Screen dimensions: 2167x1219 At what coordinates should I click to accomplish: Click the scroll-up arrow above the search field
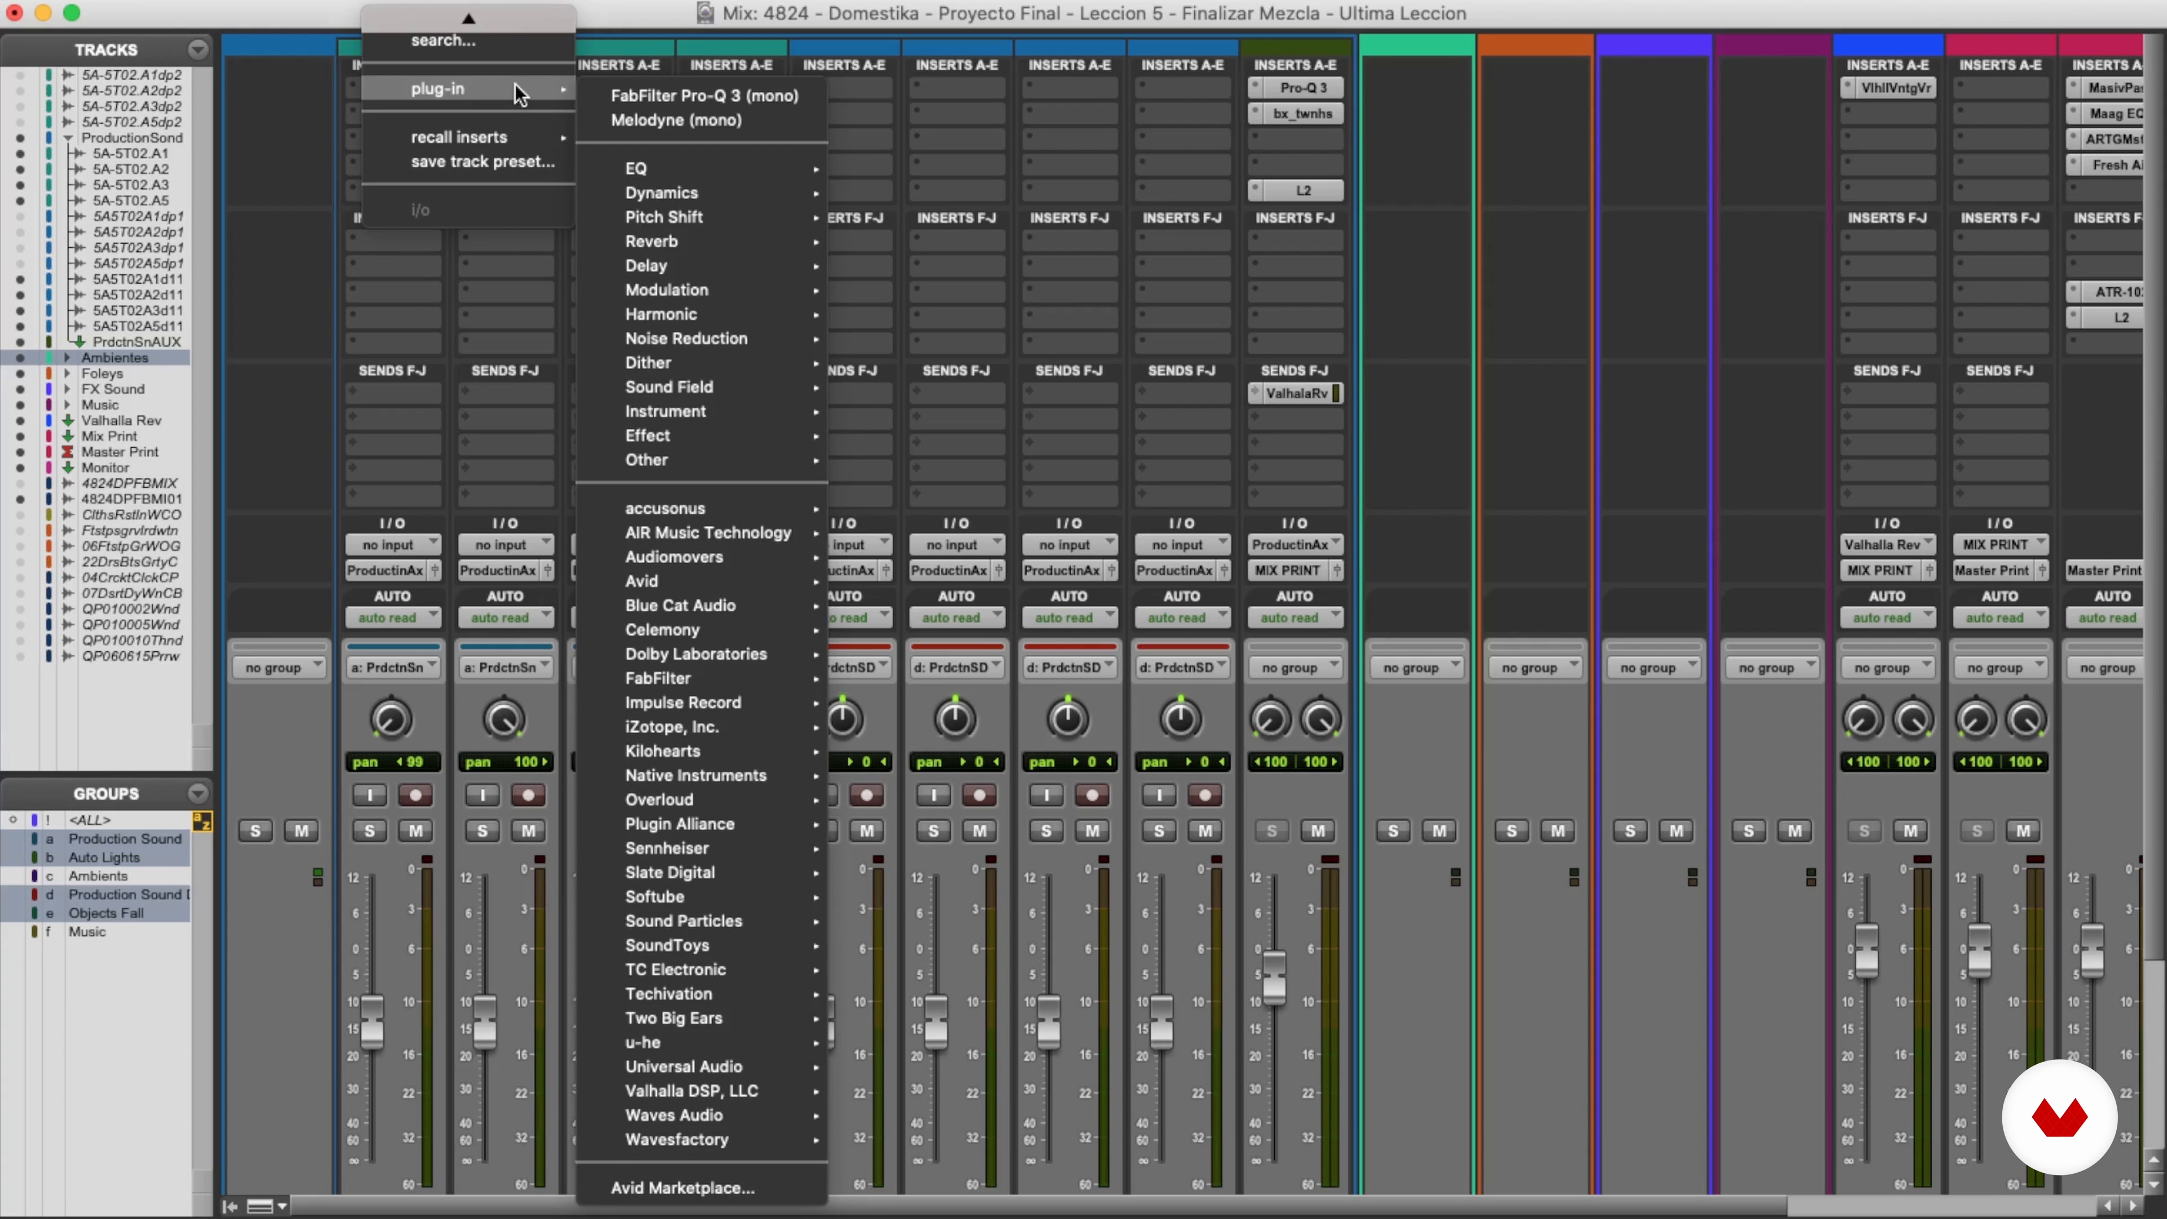pos(468,19)
